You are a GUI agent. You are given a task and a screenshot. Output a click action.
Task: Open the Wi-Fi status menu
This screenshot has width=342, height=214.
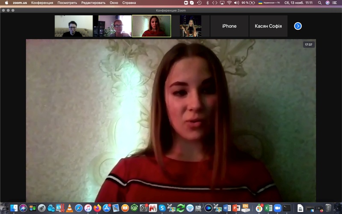229,3
